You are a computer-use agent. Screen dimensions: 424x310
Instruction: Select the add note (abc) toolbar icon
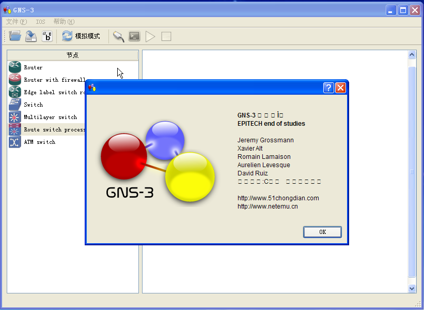click(x=48, y=36)
